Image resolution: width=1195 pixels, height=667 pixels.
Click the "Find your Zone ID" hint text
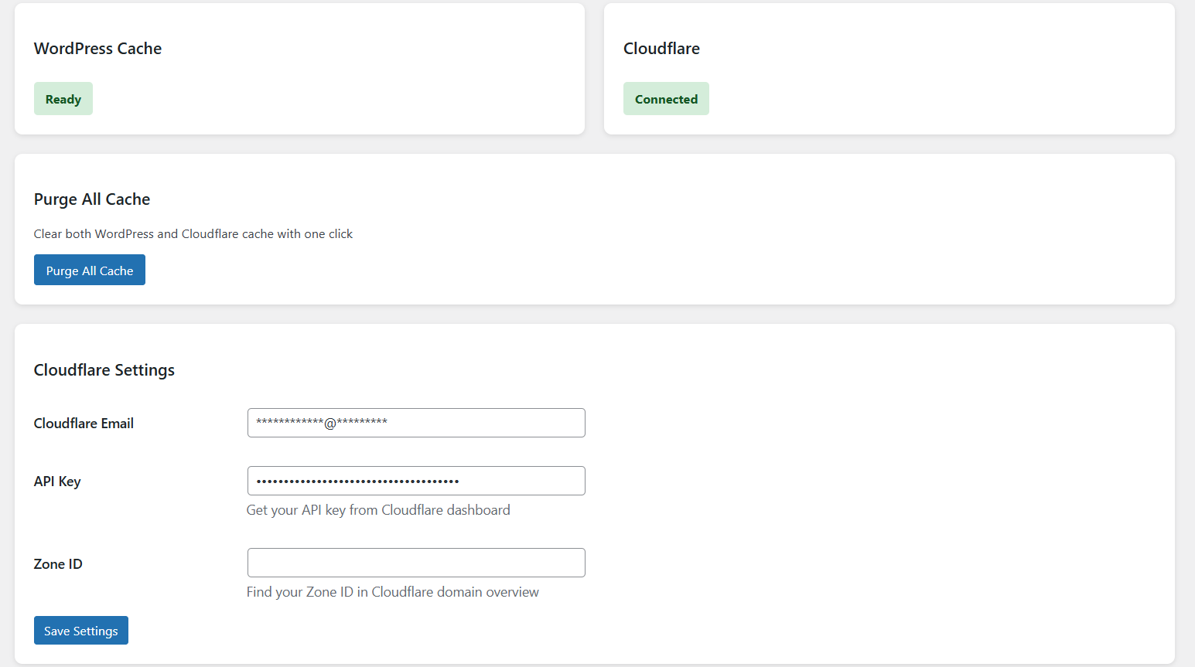(393, 592)
